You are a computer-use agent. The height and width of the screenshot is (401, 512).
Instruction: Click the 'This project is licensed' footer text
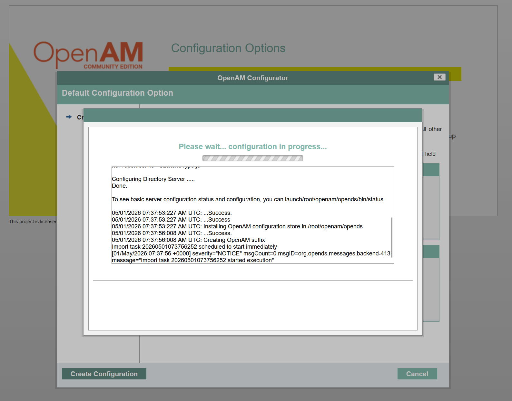tap(33, 222)
